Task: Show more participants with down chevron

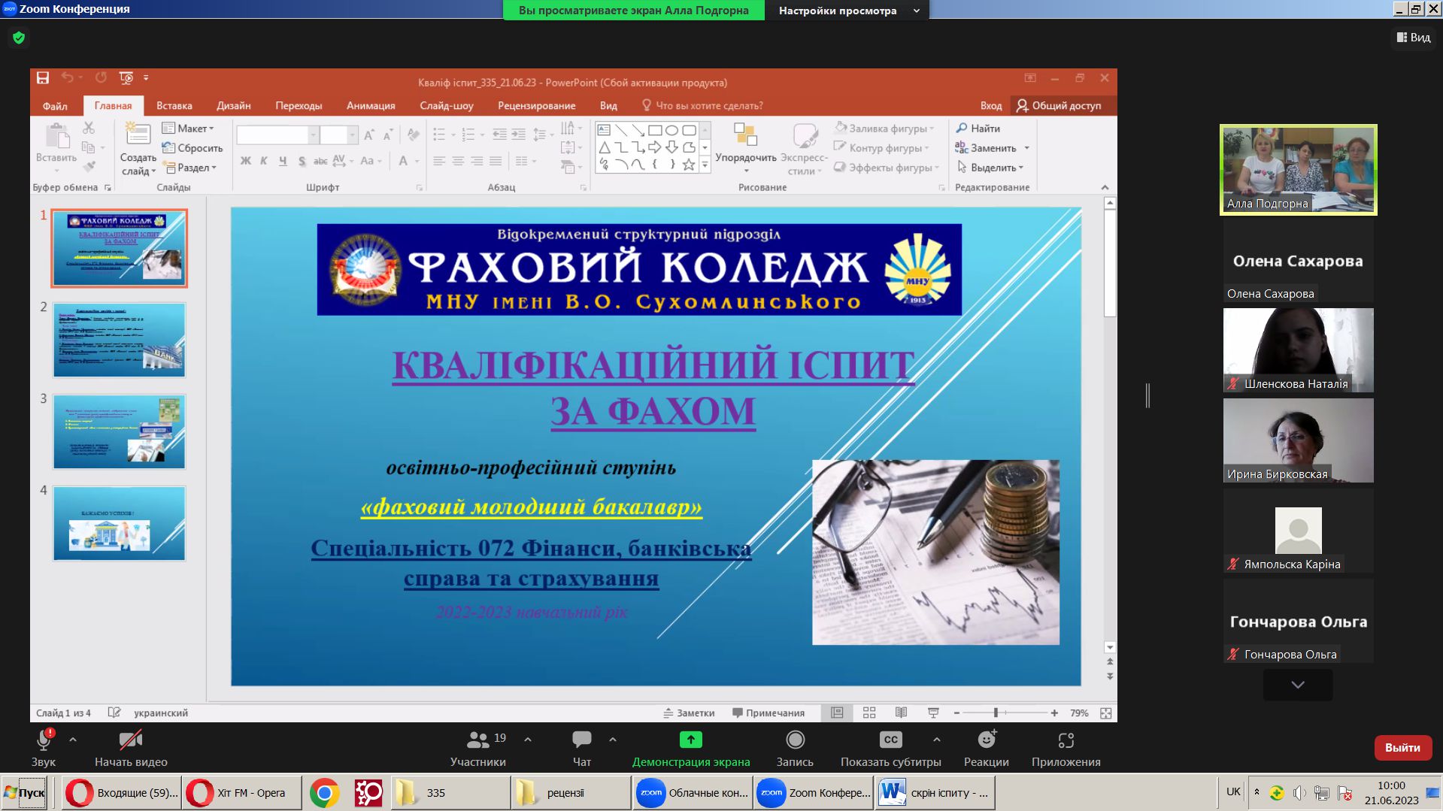Action: [1298, 685]
